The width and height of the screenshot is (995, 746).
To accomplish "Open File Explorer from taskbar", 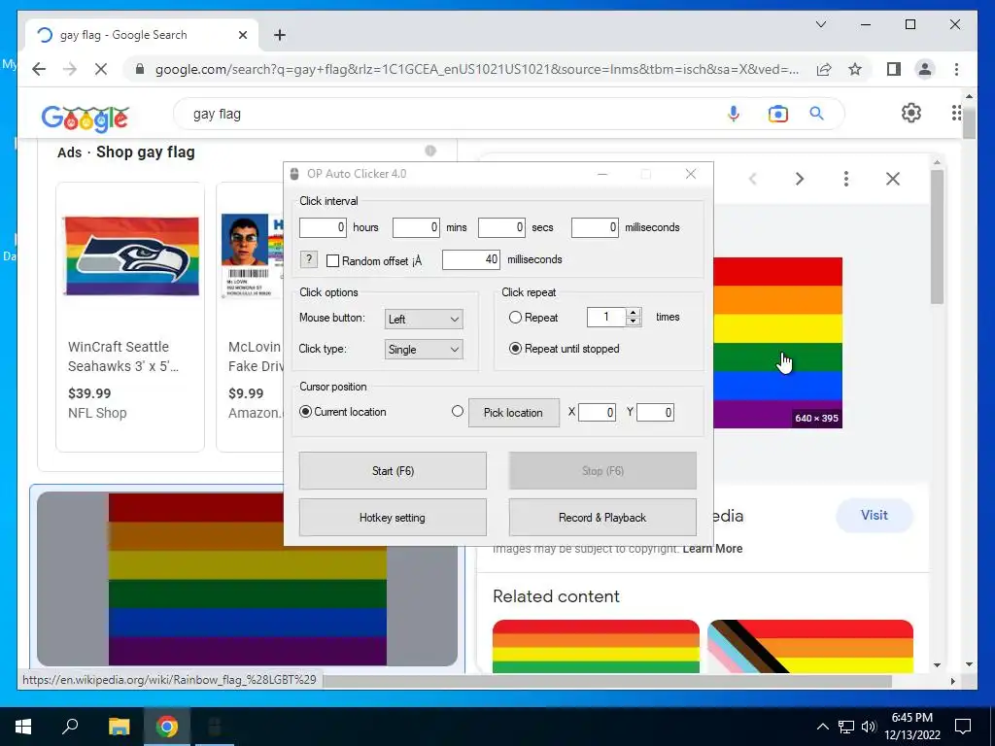I will 119,727.
